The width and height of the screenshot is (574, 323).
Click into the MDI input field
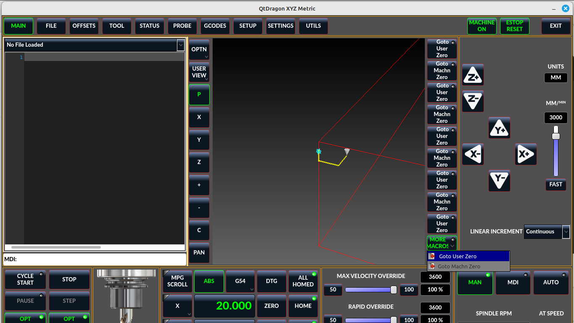pyautogui.click(x=101, y=259)
